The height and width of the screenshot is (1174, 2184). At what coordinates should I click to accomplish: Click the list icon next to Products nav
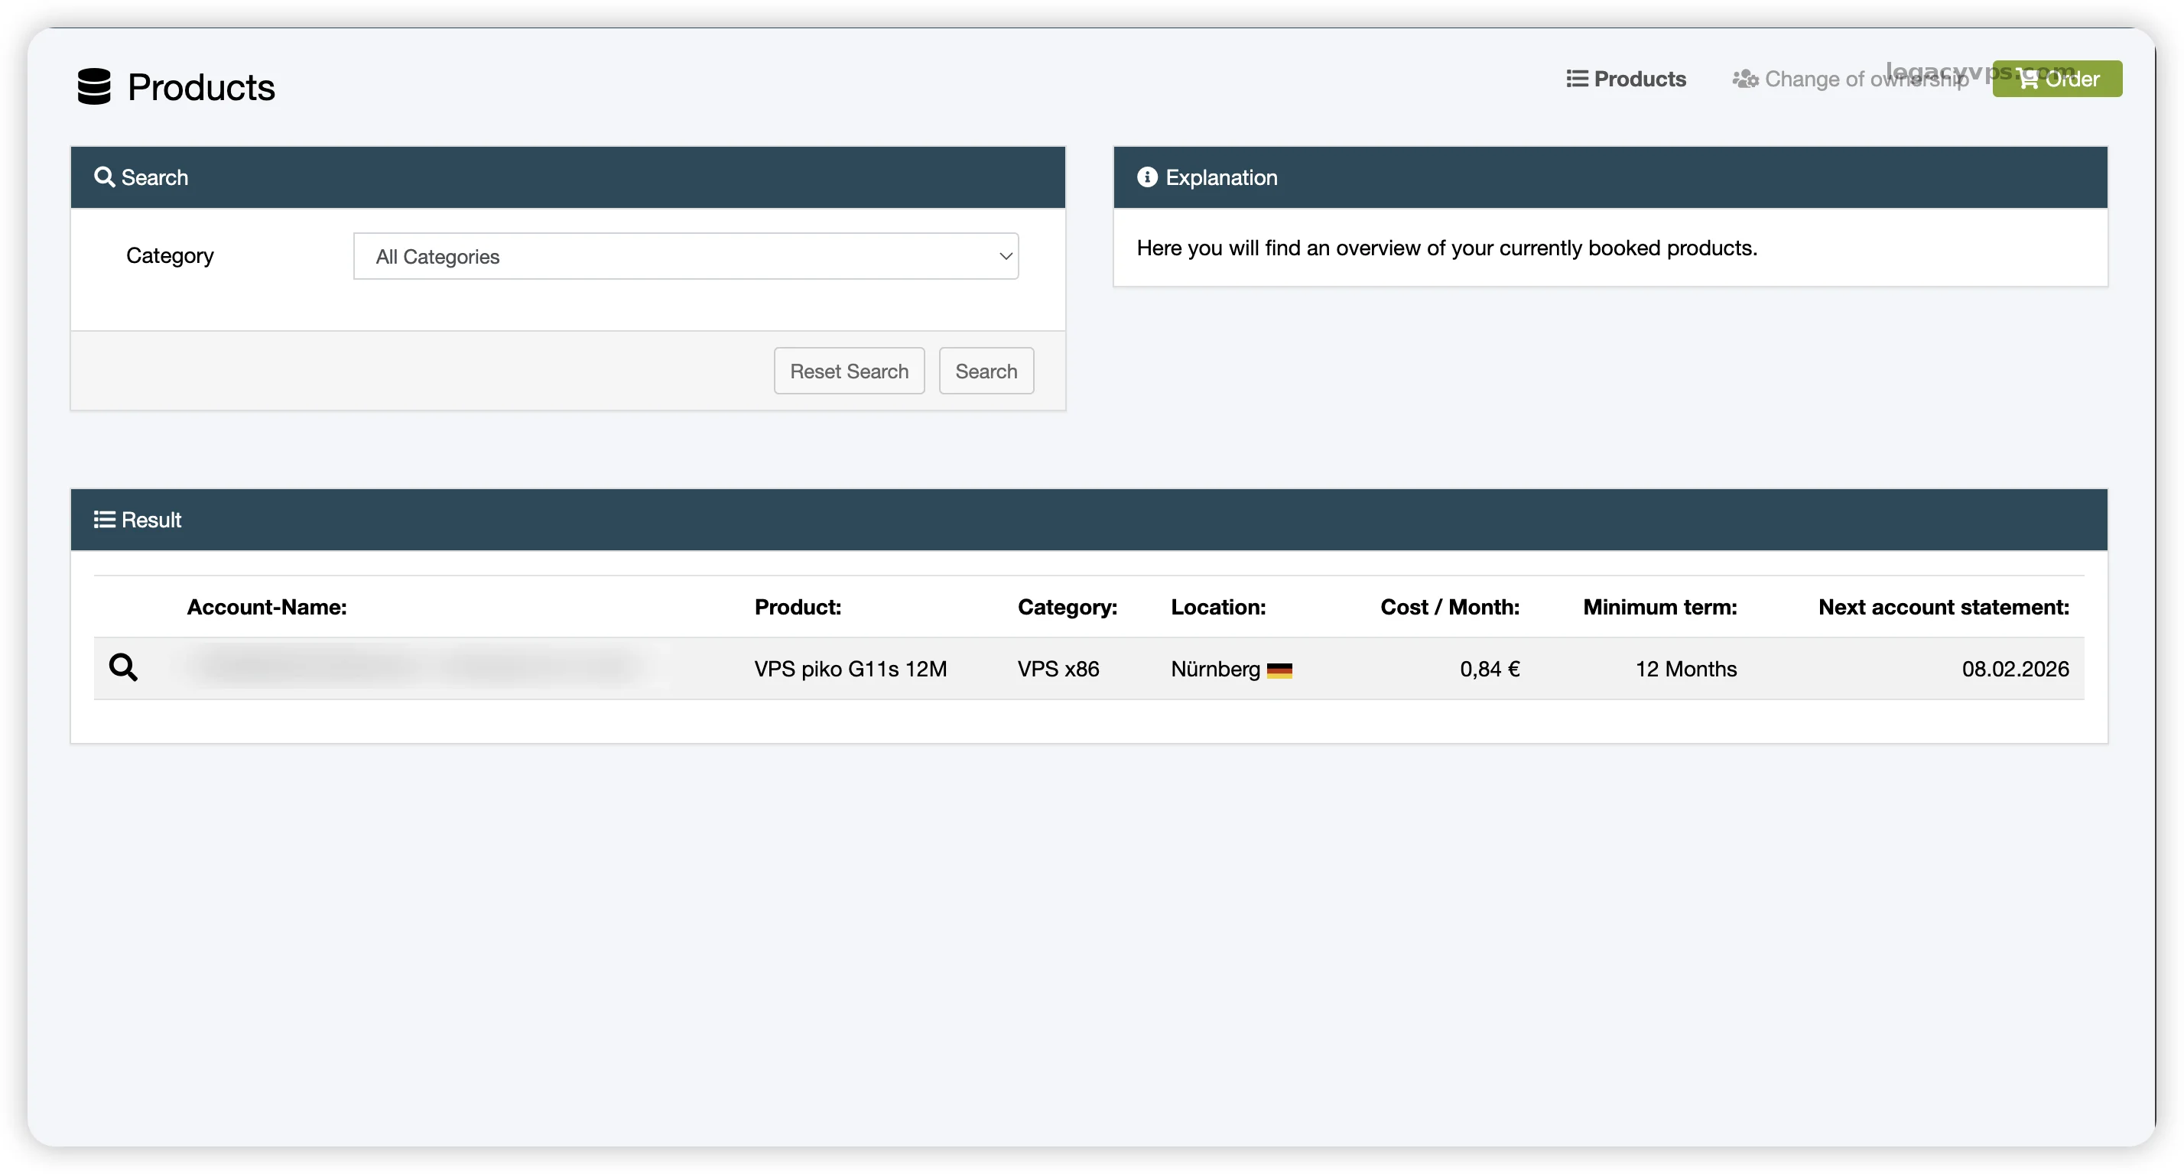coord(1576,79)
